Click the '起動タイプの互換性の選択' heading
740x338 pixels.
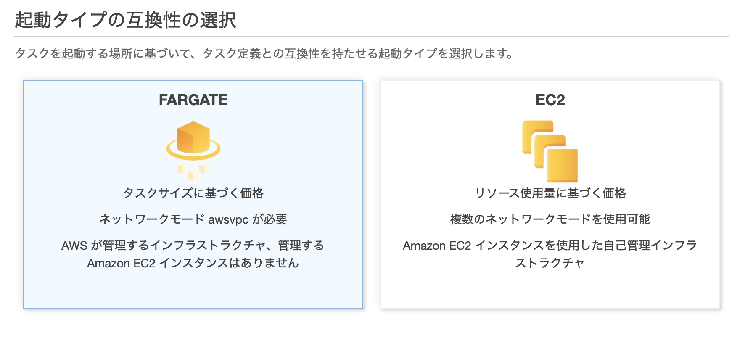(x=125, y=20)
